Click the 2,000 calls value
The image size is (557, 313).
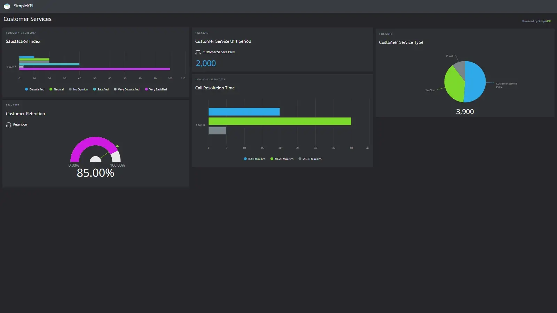206,63
